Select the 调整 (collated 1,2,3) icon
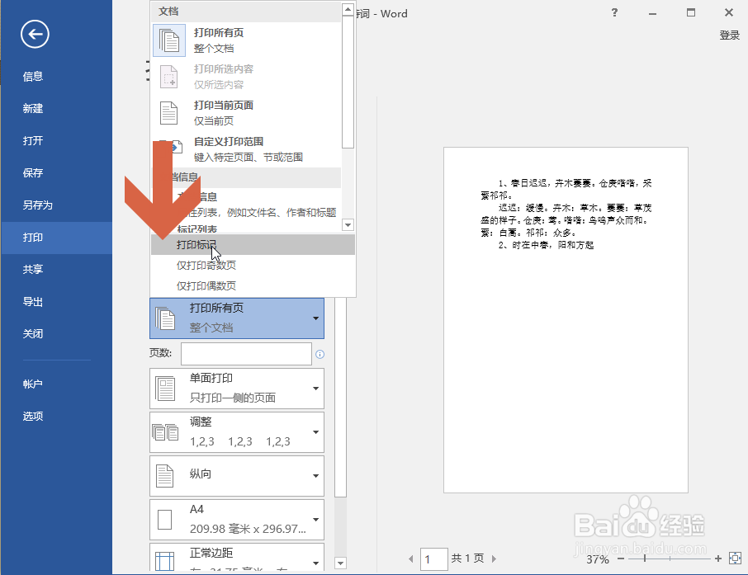 (166, 431)
